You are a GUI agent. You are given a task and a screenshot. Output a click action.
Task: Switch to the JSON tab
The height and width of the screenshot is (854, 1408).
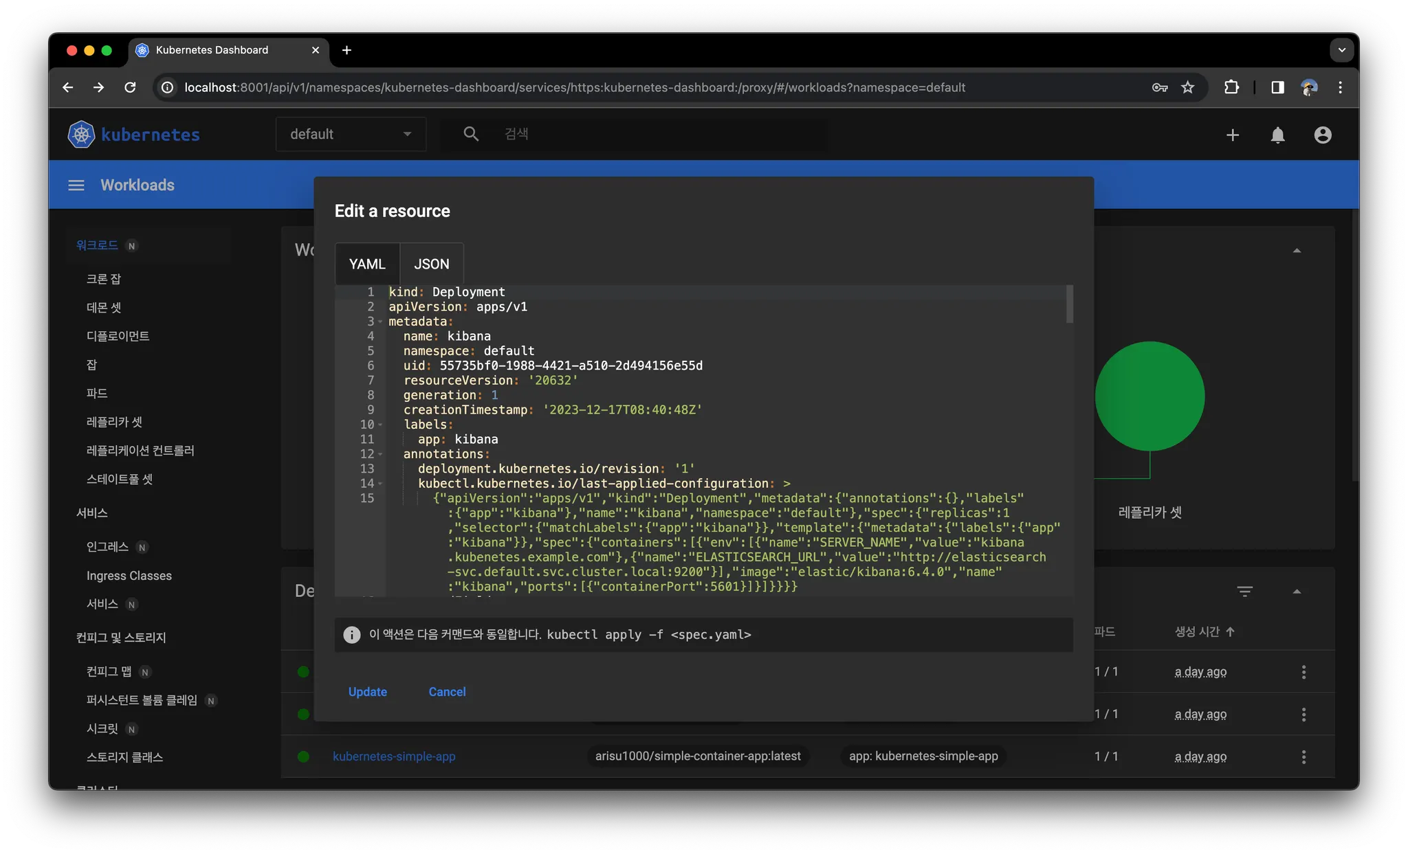[431, 264]
